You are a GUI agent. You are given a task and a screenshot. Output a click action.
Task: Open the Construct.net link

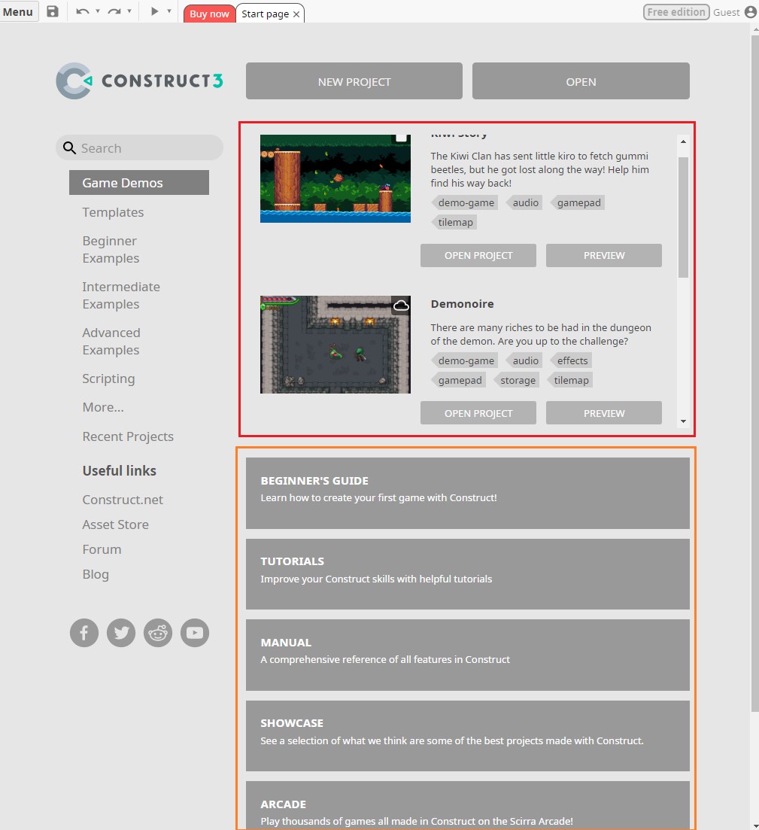click(123, 500)
